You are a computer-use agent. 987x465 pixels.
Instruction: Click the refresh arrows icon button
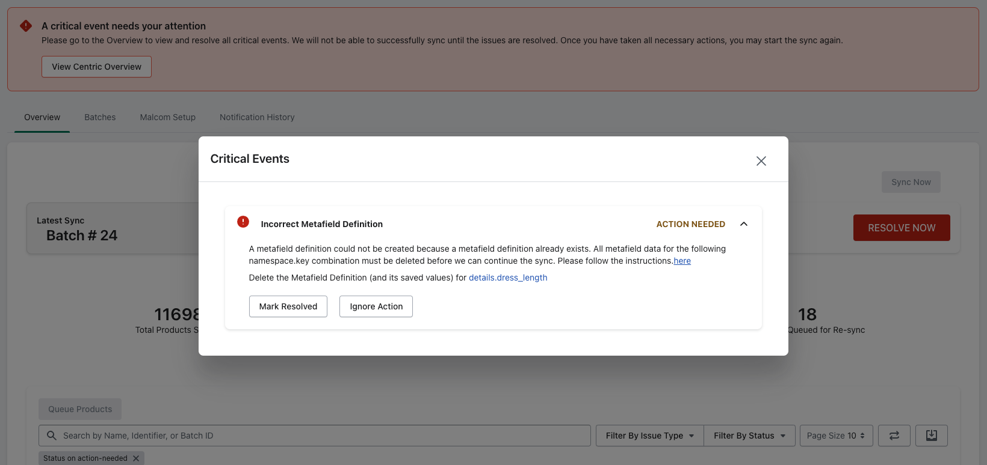tap(894, 436)
